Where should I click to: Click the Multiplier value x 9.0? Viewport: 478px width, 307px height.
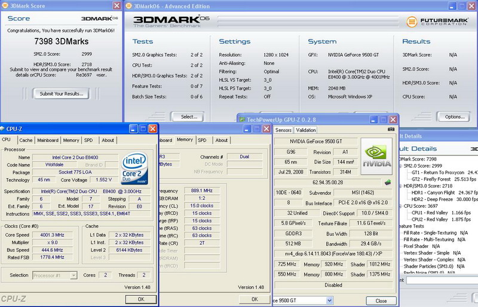click(52, 242)
